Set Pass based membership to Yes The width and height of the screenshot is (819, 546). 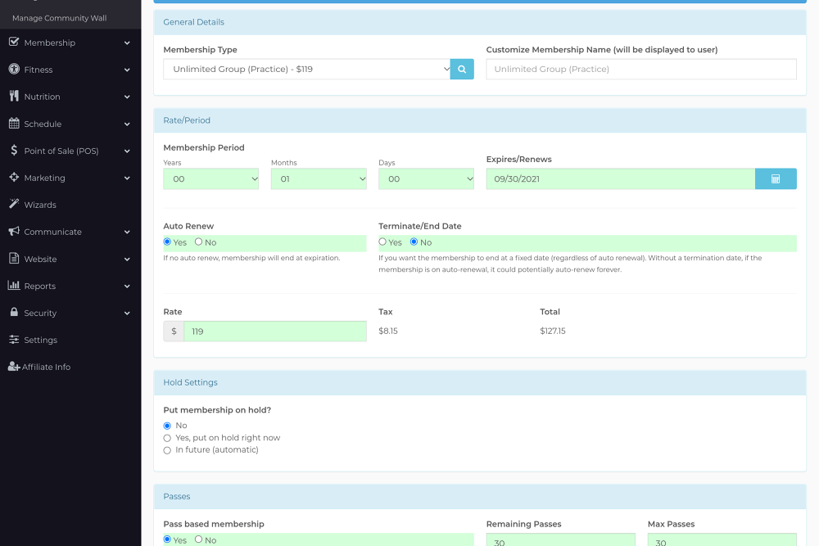click(167, 539)
